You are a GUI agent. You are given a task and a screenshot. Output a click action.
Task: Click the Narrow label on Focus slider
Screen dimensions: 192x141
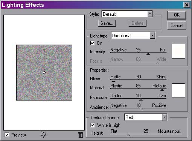pos(117,59)
